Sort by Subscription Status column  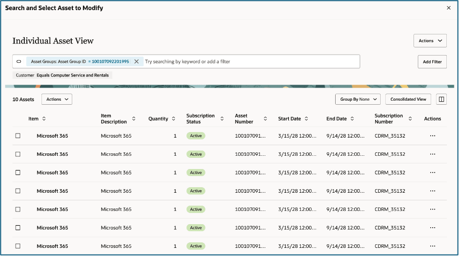click(x=222, y=118)
